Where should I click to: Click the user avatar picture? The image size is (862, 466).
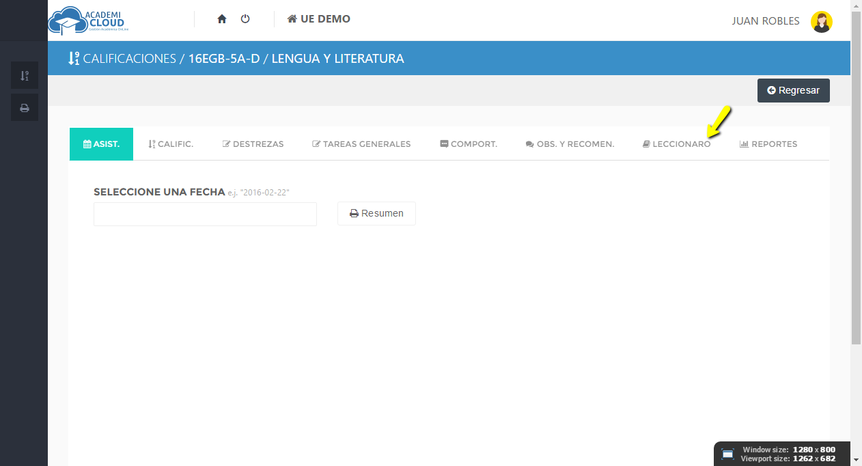[821, 21]
